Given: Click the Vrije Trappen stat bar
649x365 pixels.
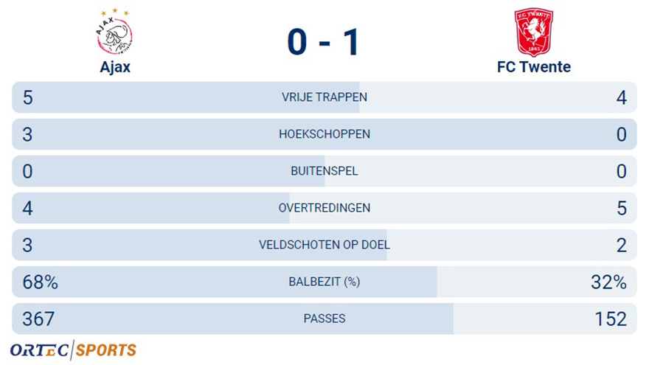Looking at the screenshot, I should (x=324, y=97).
